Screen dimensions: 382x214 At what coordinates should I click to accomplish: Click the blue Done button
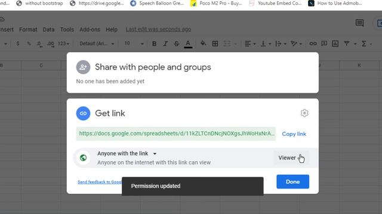[292, 182]
